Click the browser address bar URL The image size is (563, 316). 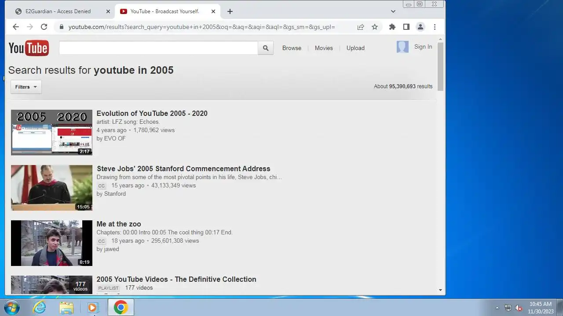point(202,27)
